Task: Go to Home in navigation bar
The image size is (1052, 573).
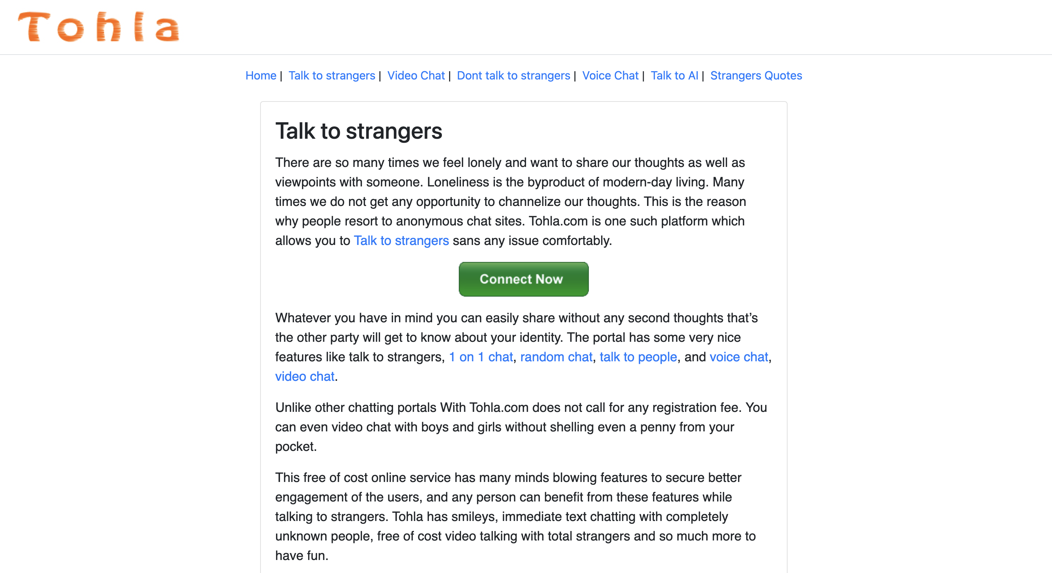Action: 260,76
